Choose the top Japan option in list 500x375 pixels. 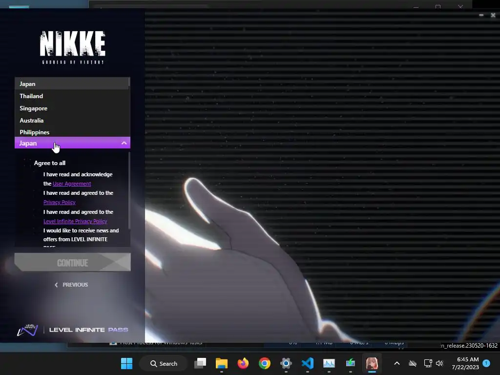click(71, 84)
